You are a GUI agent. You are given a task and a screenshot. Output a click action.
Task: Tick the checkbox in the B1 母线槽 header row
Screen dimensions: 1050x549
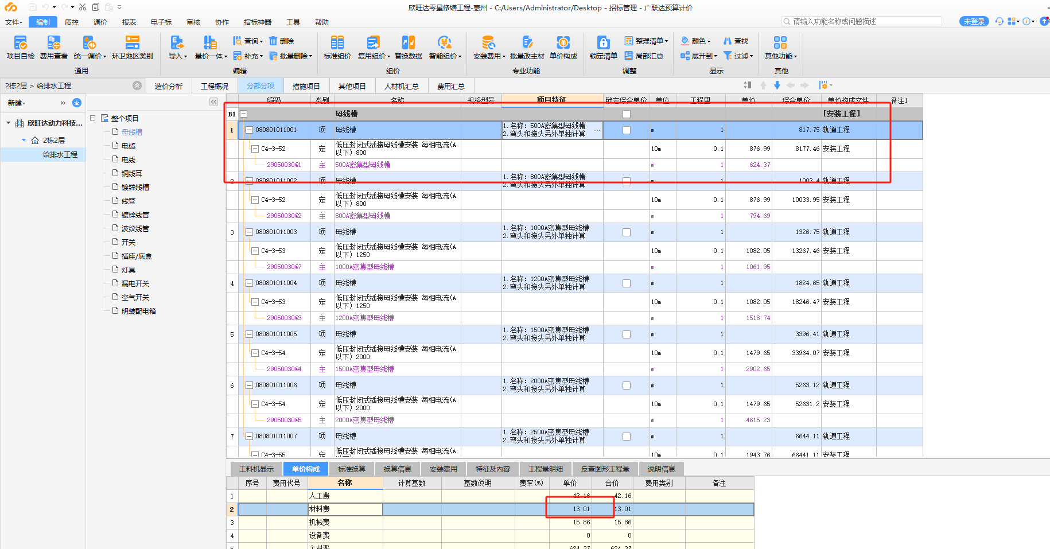tap(627, 114)
